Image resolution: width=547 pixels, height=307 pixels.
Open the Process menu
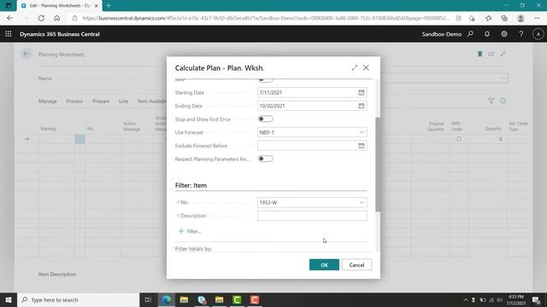(x=74, y=101)
